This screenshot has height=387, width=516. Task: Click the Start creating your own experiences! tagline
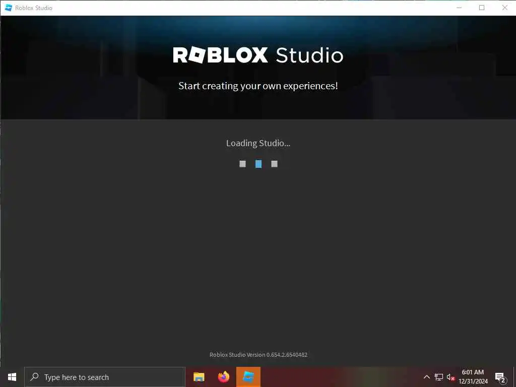259,86
